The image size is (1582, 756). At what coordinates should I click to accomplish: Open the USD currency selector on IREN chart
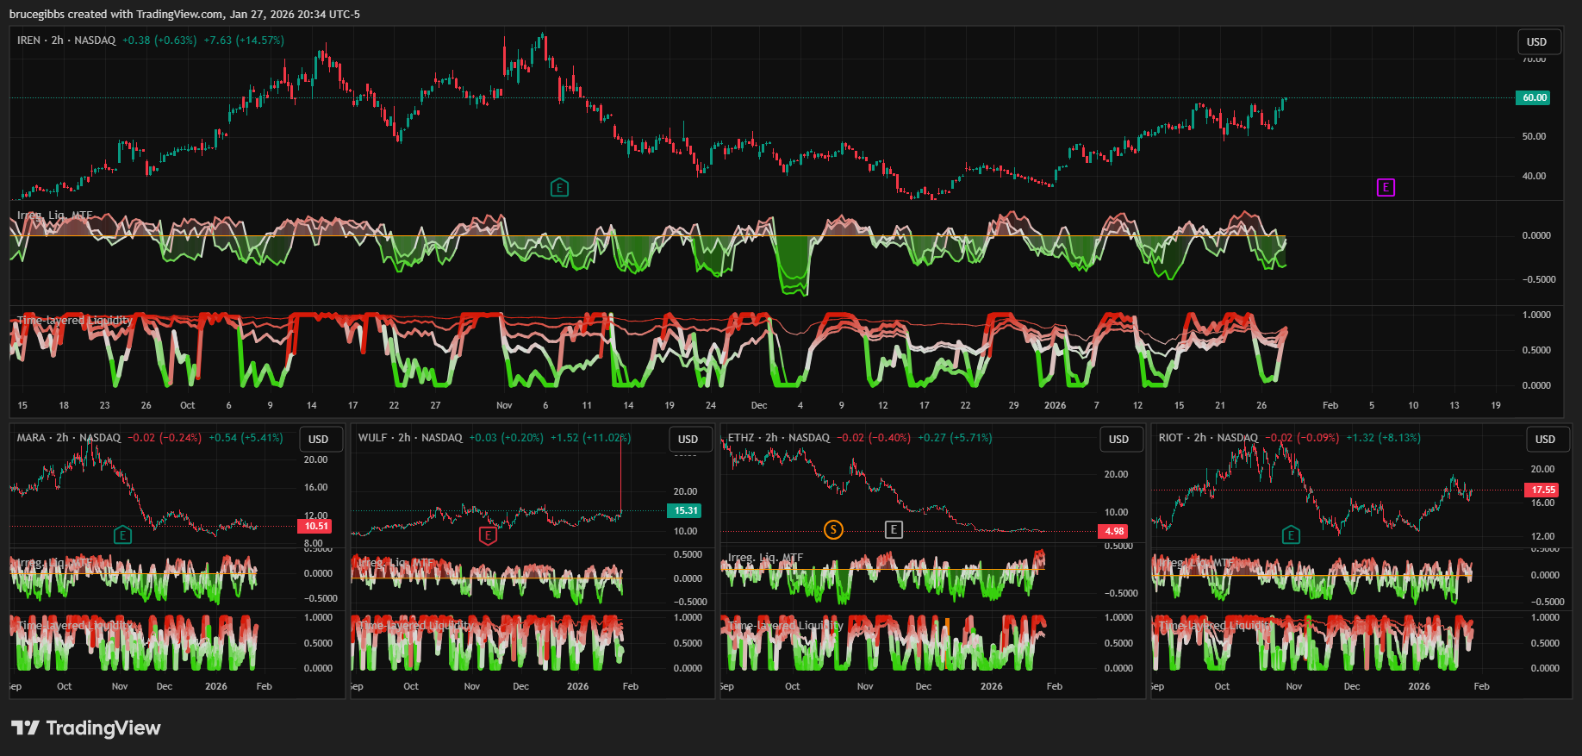coord(1536,42)
